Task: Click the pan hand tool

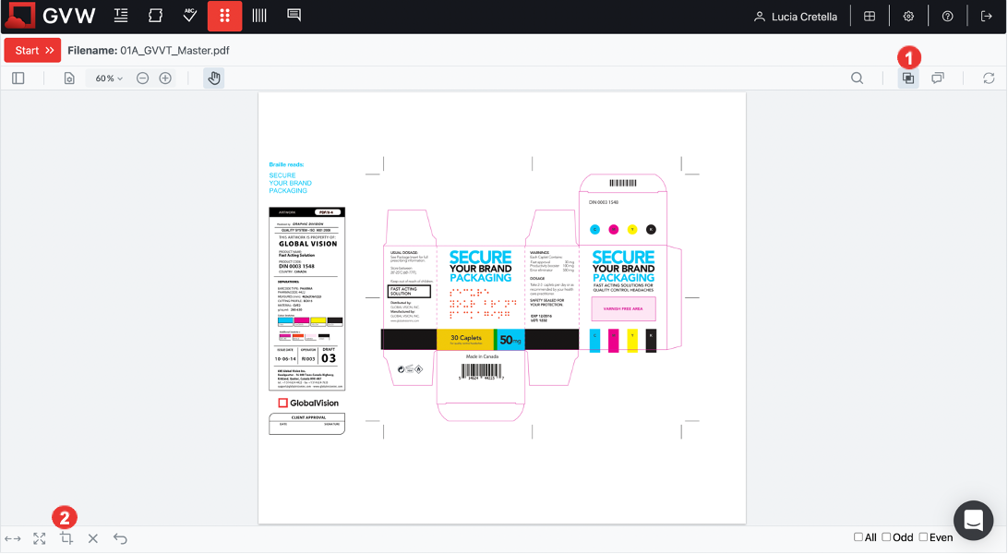Action: pos(214,78)
